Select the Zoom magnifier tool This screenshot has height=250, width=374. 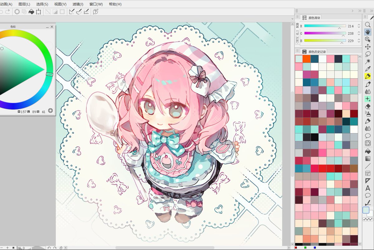pos(368,24)
